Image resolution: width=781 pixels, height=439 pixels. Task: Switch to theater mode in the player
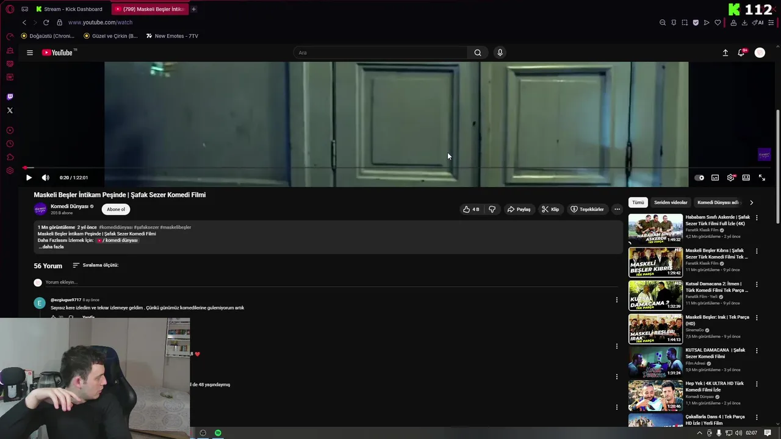pos(746,177)
